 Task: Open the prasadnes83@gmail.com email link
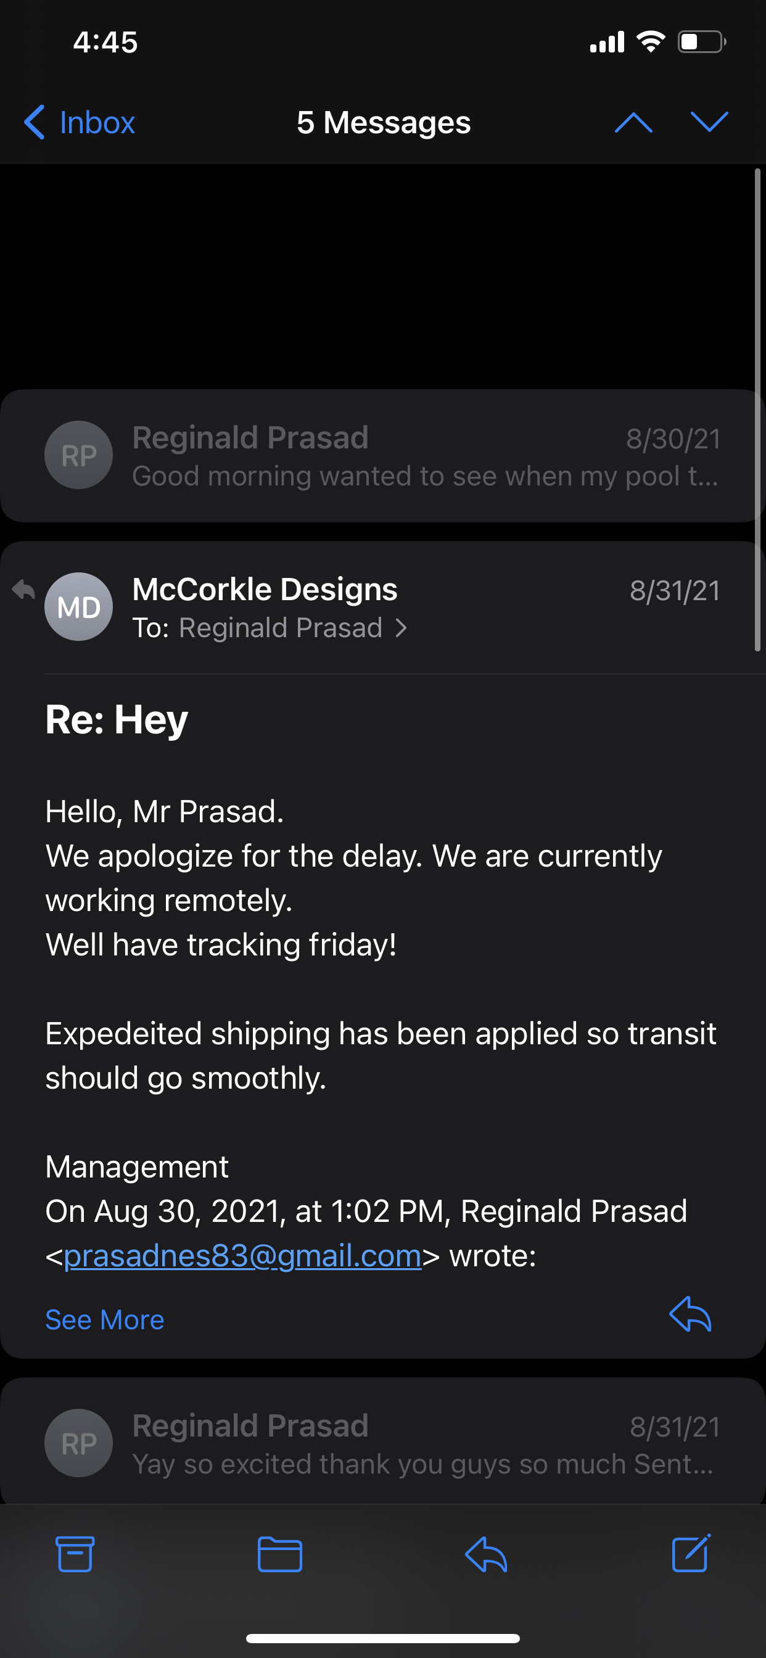point(242,1256)
